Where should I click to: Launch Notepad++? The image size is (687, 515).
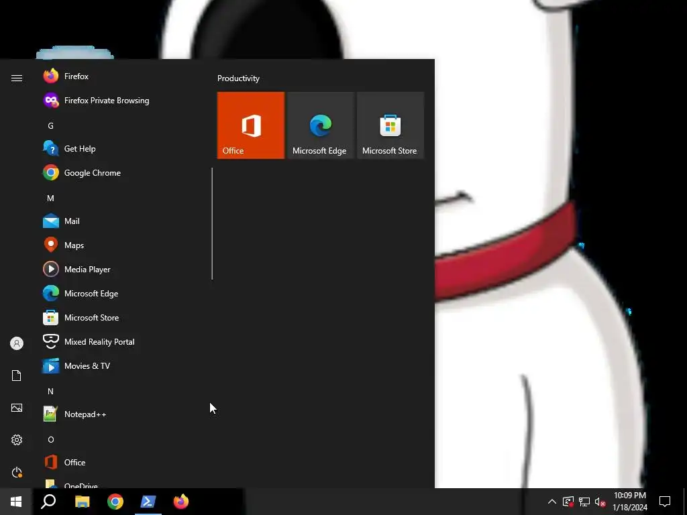pos(123,414)
